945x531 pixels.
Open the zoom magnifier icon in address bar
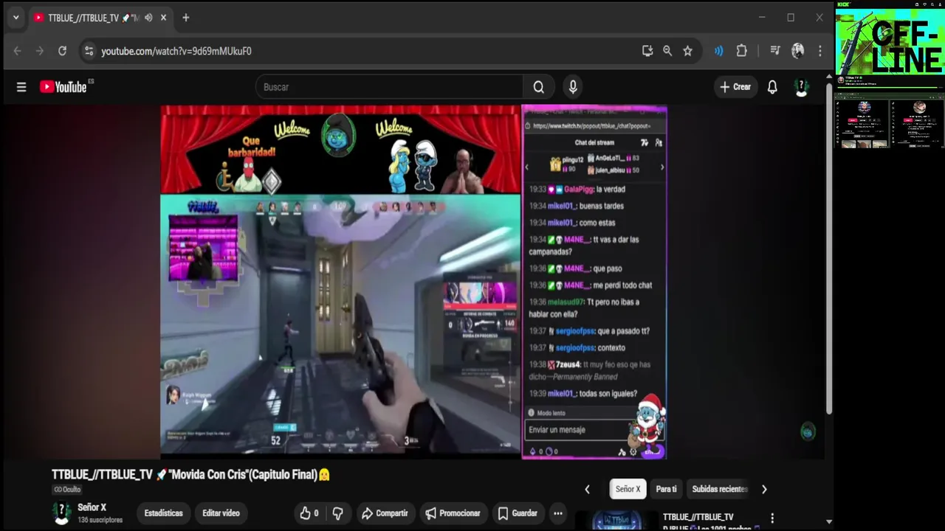coord(667,51)
